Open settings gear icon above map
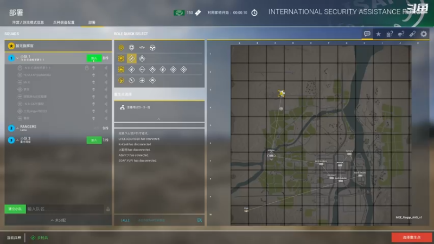This screenshot has width=434, height=244. (424, 34)
